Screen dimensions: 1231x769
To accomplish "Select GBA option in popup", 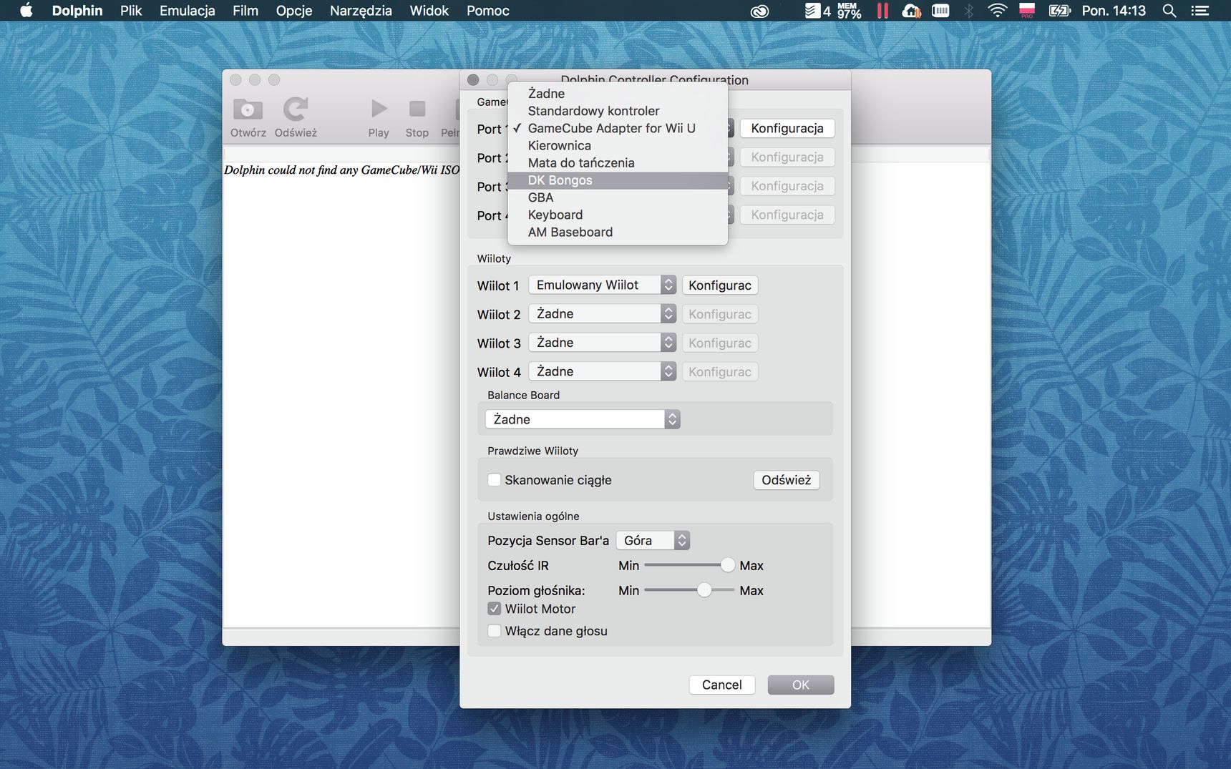I will point(618,197).
